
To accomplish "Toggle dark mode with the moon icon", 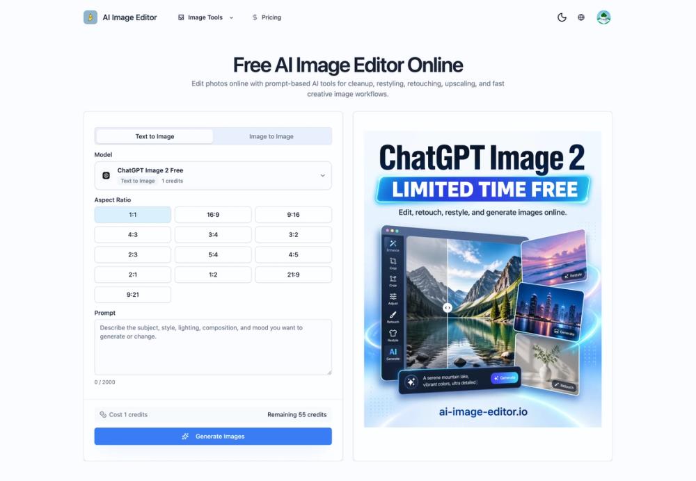I will pos(562,17).
